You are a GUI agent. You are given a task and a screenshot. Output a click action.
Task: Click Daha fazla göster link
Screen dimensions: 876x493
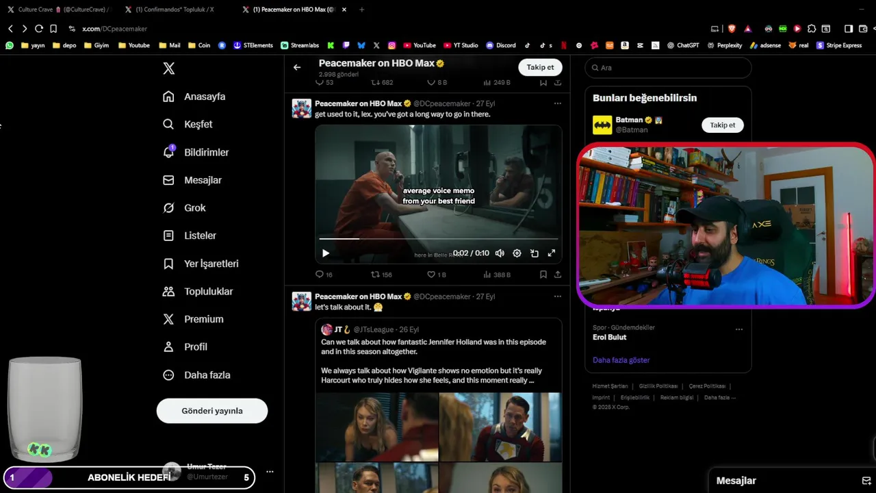pos(621,360)
